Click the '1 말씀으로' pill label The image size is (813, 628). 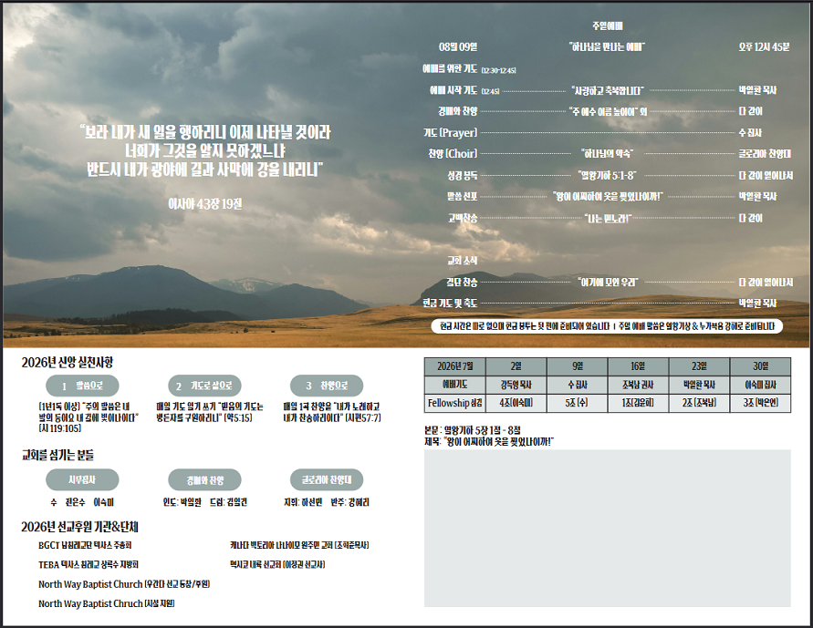pos(82,386)
